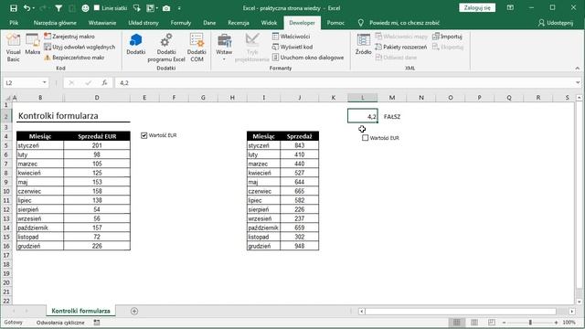This screenshot has width=585, height=329.
Task: Click the smiley feedback icon
Action: click(85, 8)
